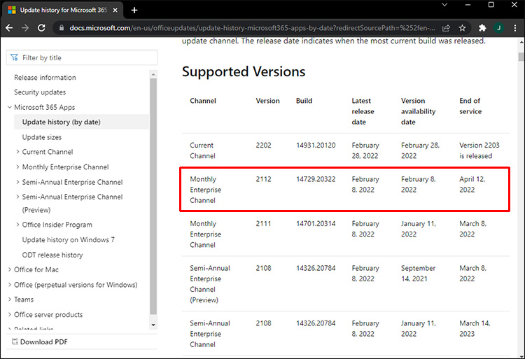Open the share page icon

pyautogui.click(x=447, y=28)
